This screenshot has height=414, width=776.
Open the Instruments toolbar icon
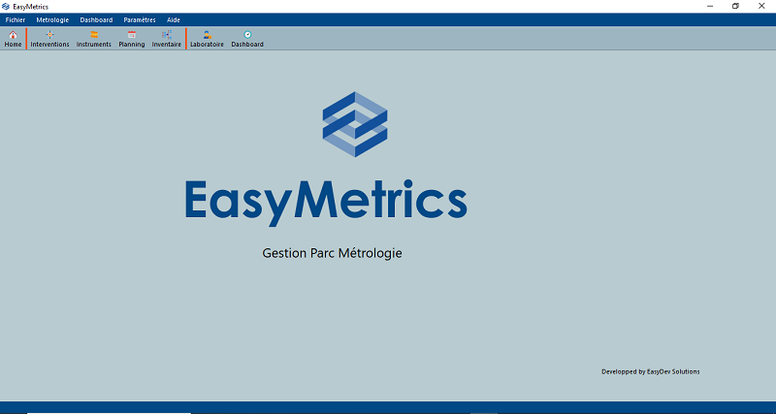(x=94, y=39)
